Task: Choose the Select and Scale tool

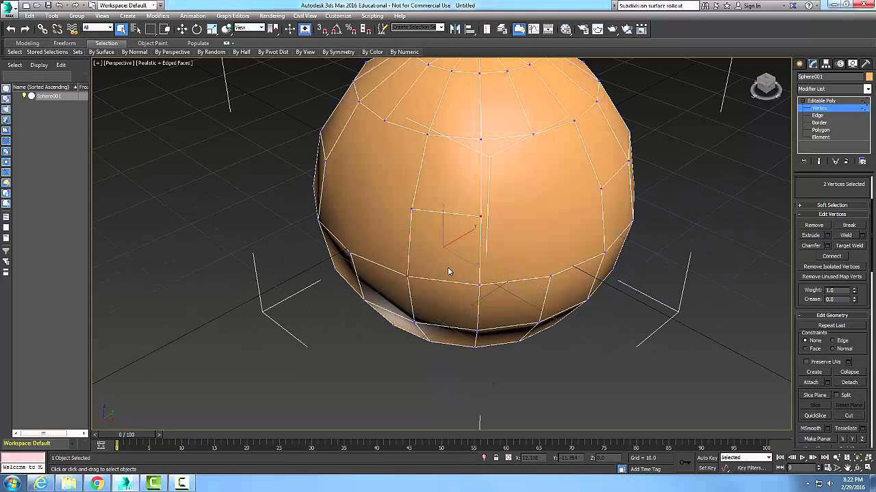Action: point(212,29)
